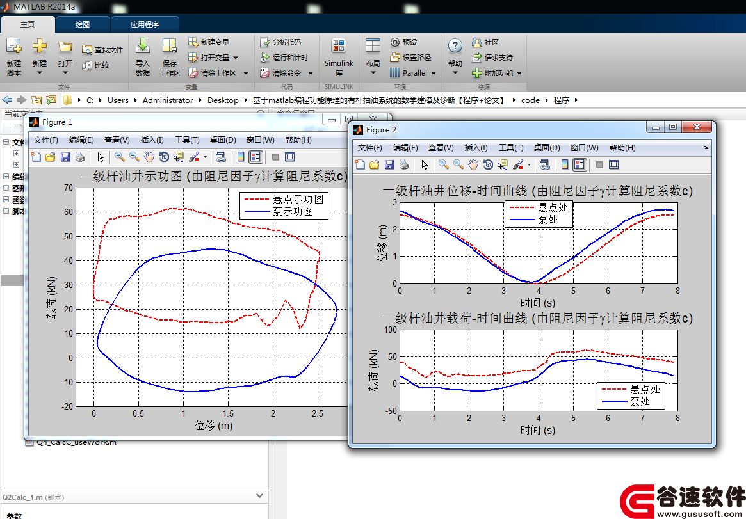Switch to Plots (绘图) ribbon tab

[83, 24]
